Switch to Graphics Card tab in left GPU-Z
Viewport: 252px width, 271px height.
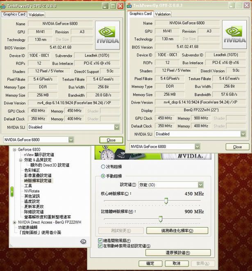(14, 14)
